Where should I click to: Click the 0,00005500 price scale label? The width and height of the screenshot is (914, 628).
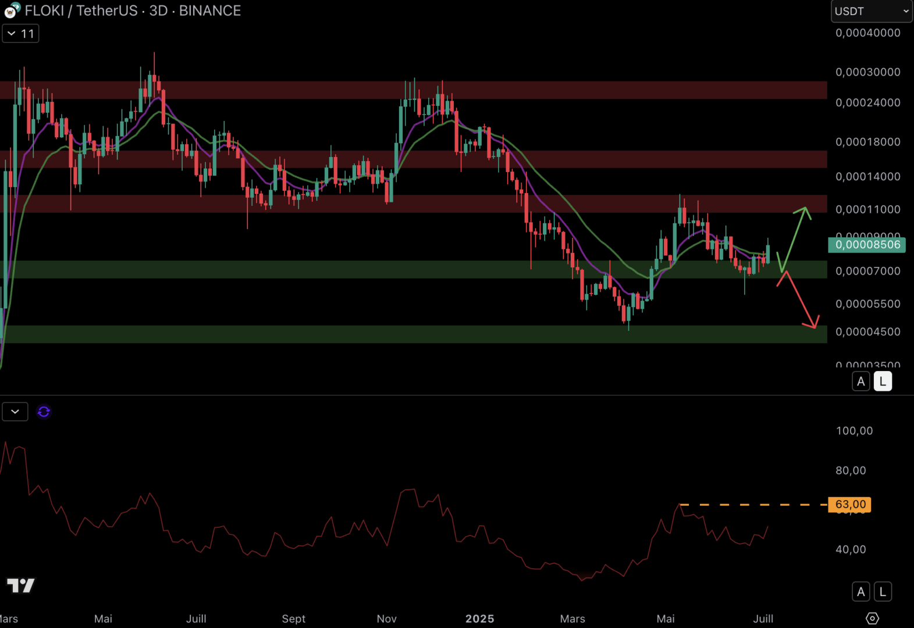coord(868,304)
